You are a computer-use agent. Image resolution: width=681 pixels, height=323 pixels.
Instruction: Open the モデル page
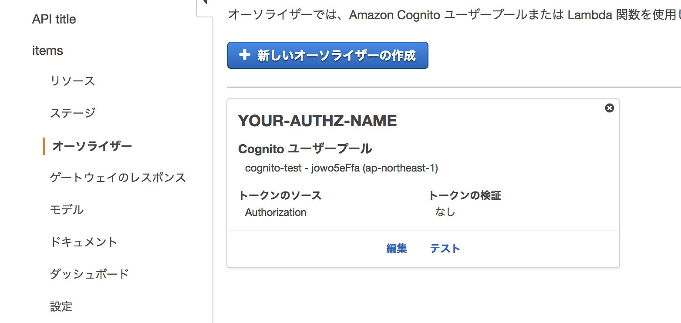click(x=67, y=210)
